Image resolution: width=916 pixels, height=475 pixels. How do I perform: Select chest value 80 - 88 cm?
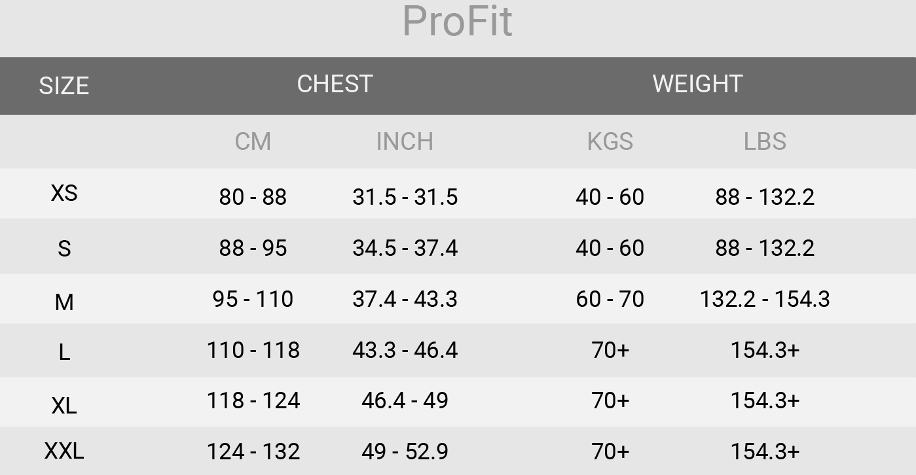pos(253,197)
